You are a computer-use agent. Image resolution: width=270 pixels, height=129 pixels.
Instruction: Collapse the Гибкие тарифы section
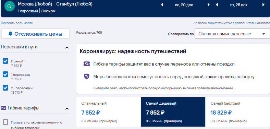[x=67, y=108]
